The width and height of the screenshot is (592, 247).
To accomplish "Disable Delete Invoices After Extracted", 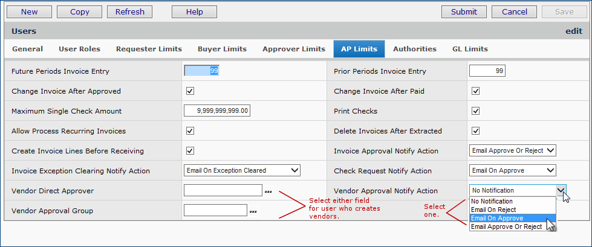I will click(x=475, y=131).
